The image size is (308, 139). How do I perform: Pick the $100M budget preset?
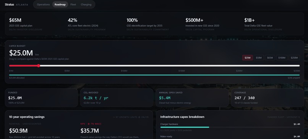(x=282, y=58)
